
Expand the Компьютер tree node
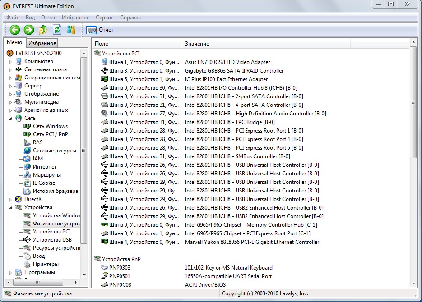(x=10, y=62)
